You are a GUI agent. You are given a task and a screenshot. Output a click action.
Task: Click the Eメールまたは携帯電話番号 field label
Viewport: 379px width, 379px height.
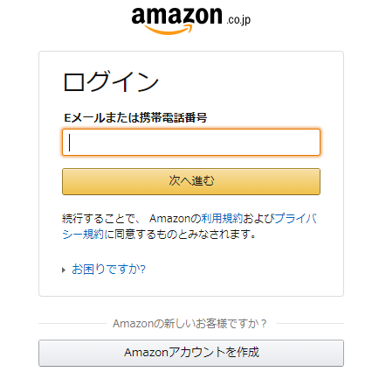(x=135, y=118)
